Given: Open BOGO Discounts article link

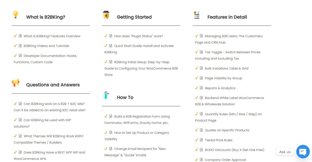Looking at the screenshot, I should click(x=234, y=150).
